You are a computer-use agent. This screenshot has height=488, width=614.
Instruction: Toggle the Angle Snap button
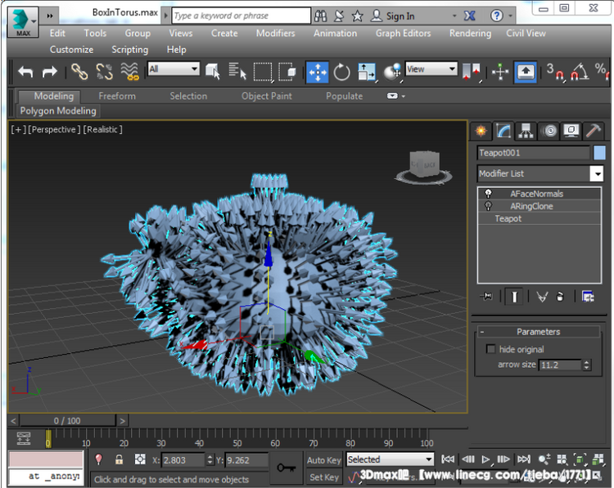click(x=580, y=72)
